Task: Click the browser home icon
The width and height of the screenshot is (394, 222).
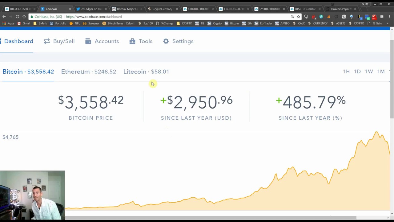Action: pos(24,17)
